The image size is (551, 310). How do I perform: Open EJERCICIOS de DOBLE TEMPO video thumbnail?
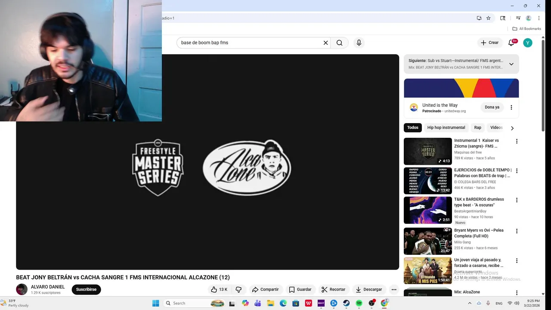[x=428, y=181]
